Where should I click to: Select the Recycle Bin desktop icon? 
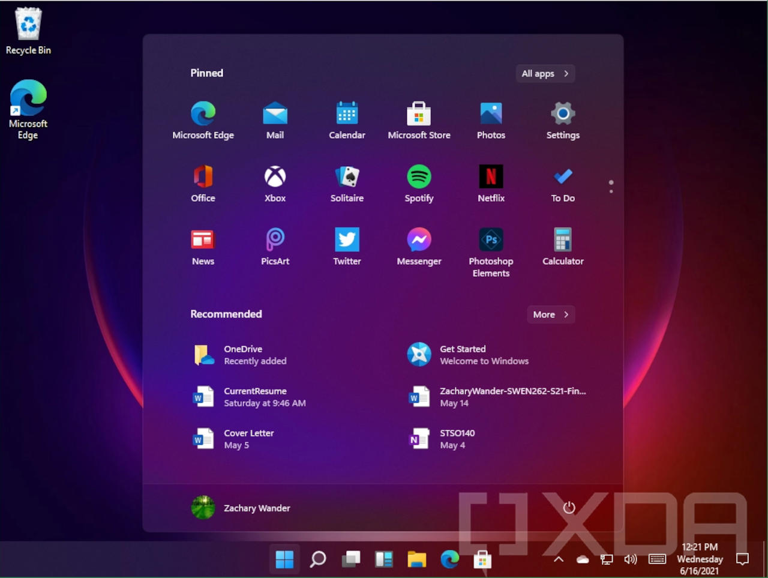(28, 31)
